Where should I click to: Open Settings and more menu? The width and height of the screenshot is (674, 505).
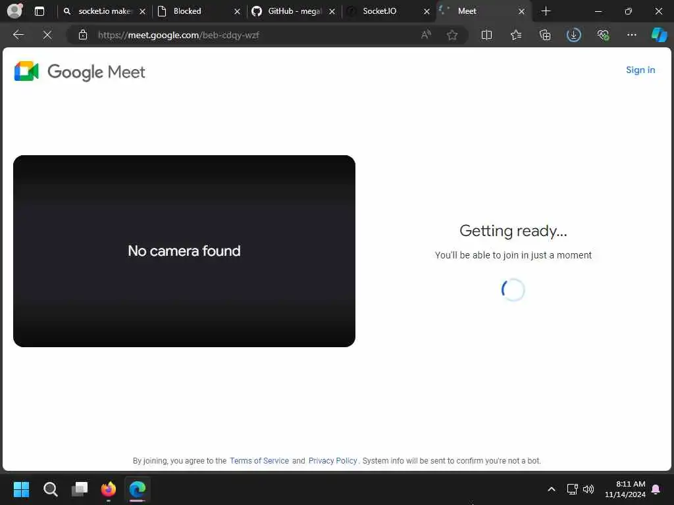click(x=631, y=35)
